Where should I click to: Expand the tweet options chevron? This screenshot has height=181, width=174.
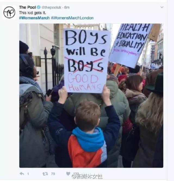point(162,7)
